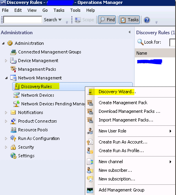Screen dimensions: 176x195
Task: Click the Create Management Pack icon
Action: tap(90, 103)
